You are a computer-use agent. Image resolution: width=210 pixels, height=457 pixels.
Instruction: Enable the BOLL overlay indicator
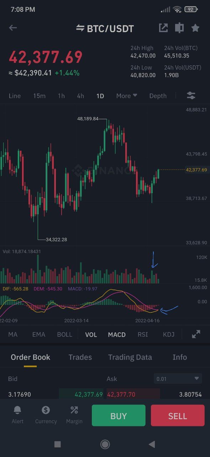[x=64, y=335]
